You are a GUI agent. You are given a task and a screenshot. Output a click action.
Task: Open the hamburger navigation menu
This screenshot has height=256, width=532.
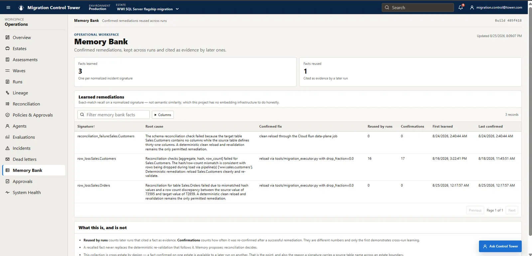(x=8, y=7)
